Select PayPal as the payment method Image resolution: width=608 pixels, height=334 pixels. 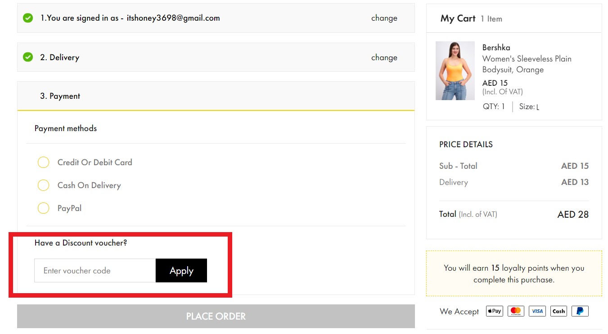43,208
